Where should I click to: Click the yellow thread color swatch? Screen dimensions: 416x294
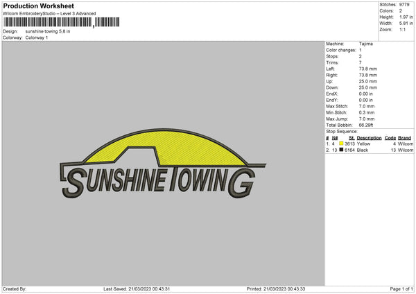point(341,144)
